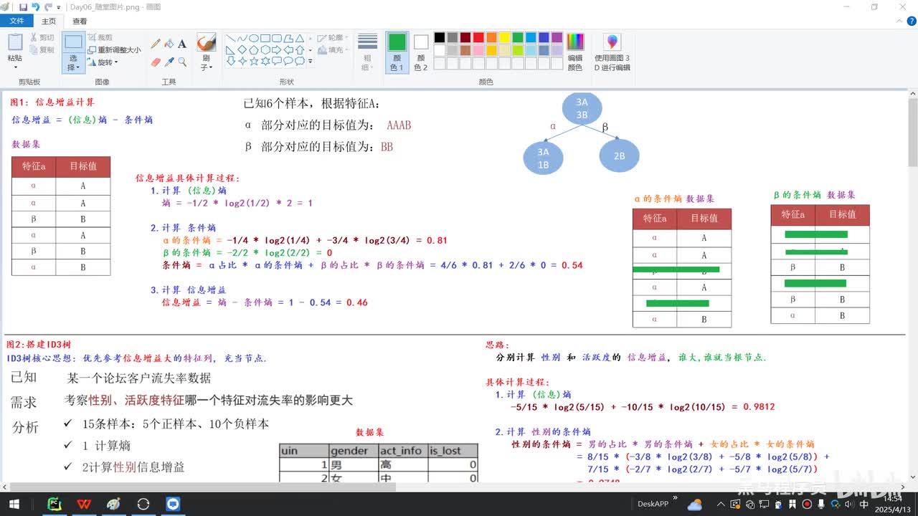Click the scrollbar up arrow
This screenshot has width=918, height=516.
click(912, 94)
